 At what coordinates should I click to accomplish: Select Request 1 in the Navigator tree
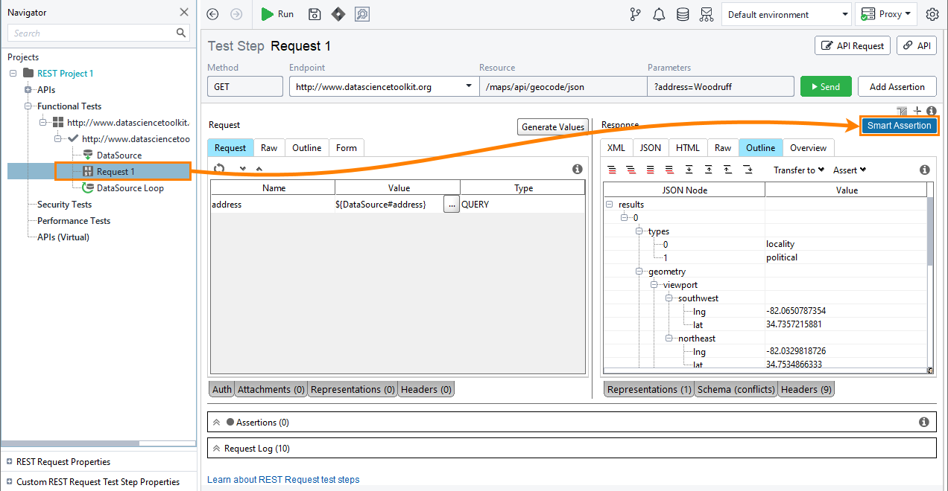tap(116, 171)
